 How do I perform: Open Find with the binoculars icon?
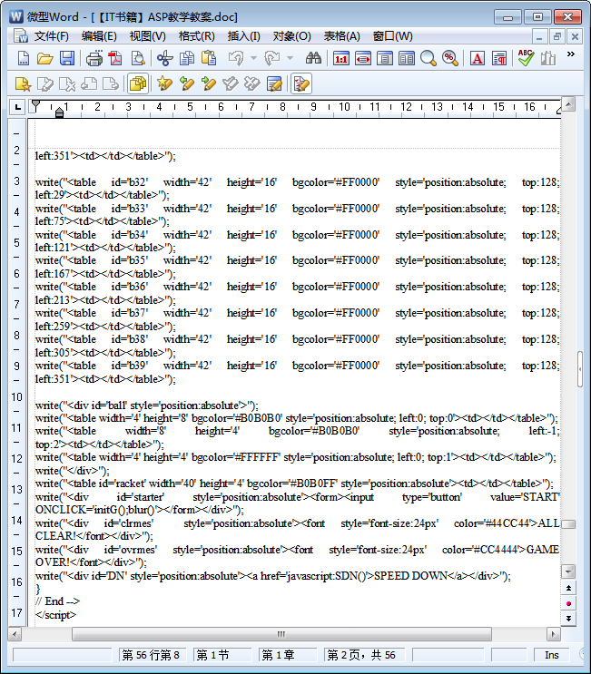(313, 58)
